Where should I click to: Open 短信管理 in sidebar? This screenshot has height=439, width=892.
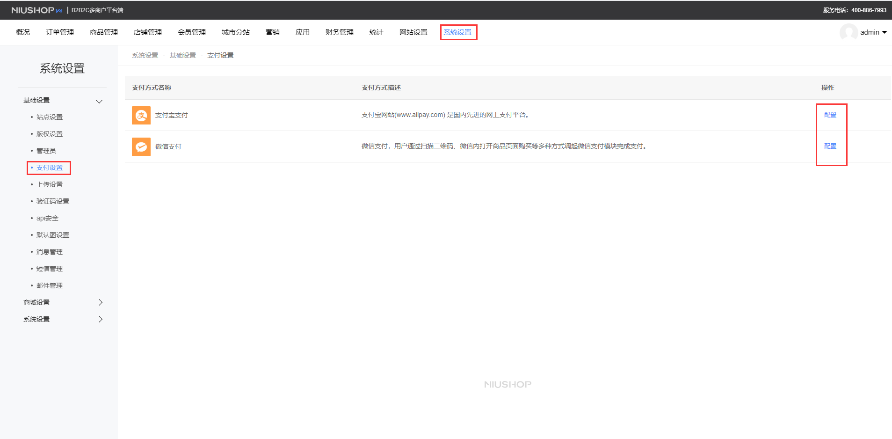point(50,269)
